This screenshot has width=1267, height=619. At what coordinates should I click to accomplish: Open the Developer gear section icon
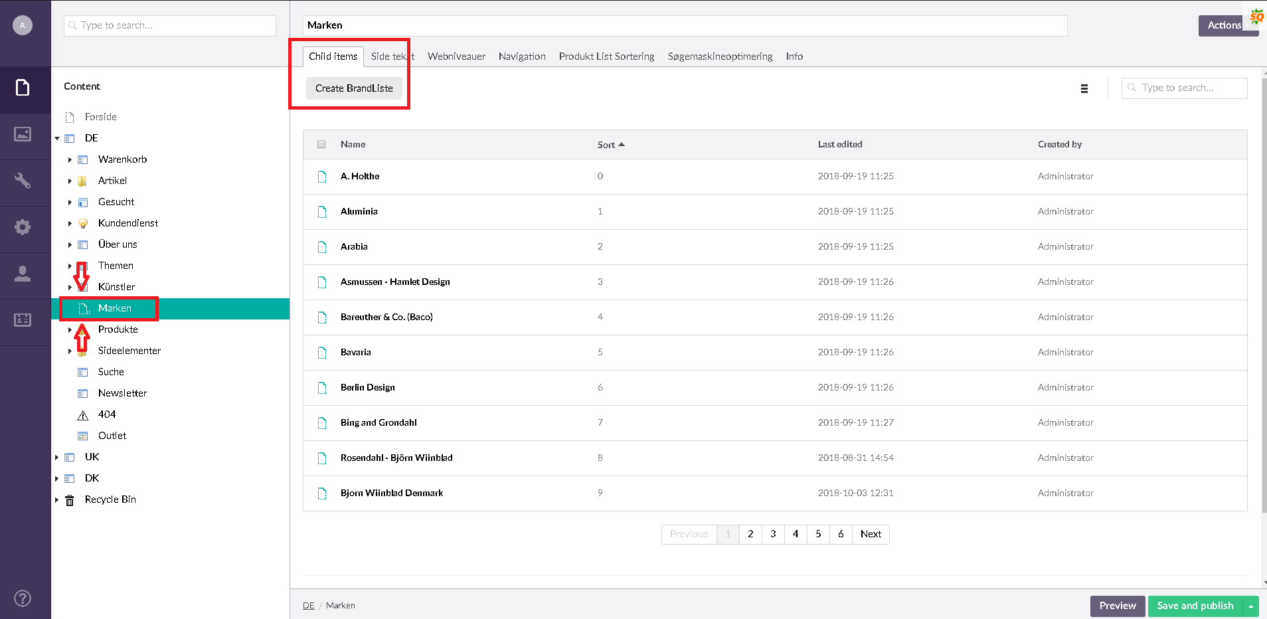tap(23, 227)
